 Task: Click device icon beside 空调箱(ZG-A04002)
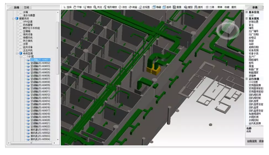point(28,63)
